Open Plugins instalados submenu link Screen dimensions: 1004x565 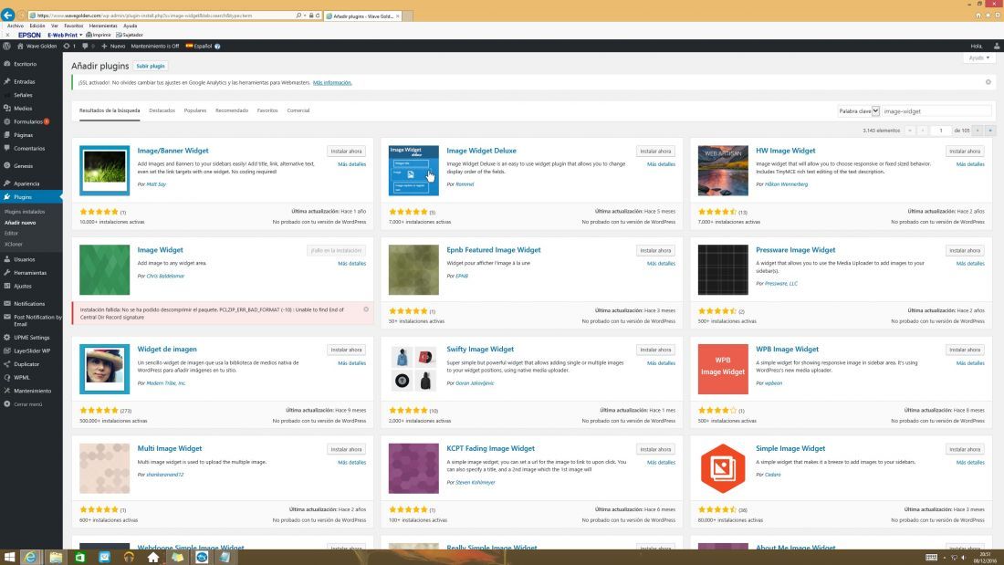pos(25,212)
